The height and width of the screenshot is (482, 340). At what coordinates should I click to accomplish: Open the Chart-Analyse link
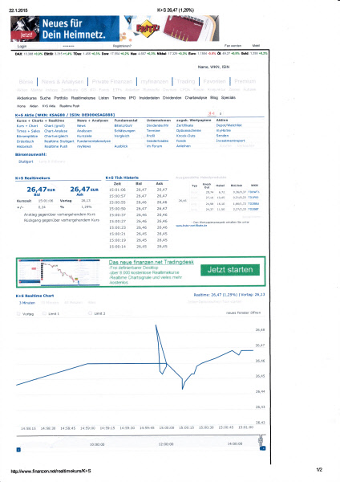55,131
